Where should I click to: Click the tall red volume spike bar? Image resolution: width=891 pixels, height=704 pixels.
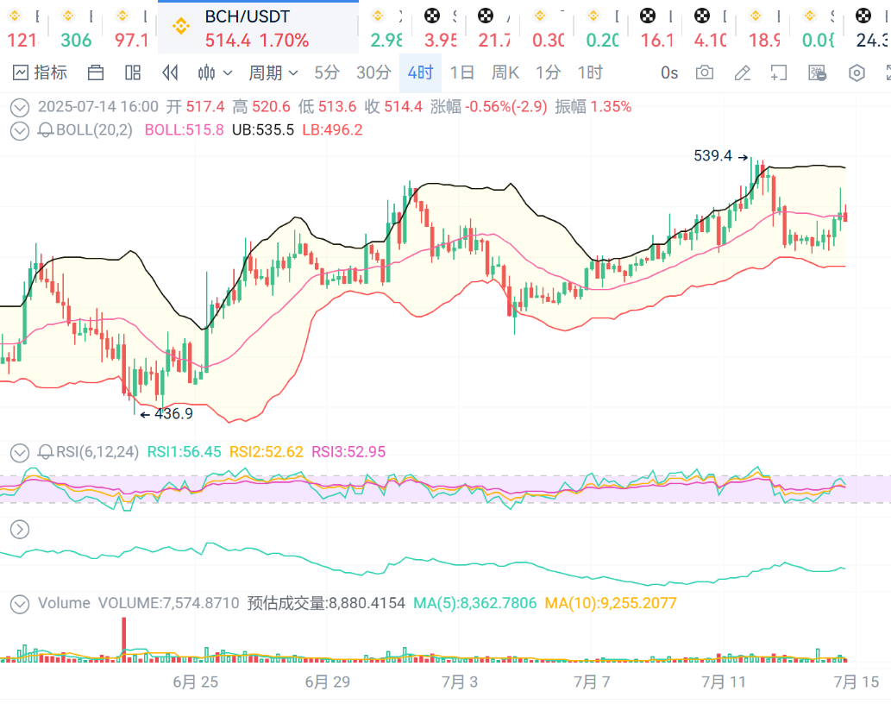124,640
